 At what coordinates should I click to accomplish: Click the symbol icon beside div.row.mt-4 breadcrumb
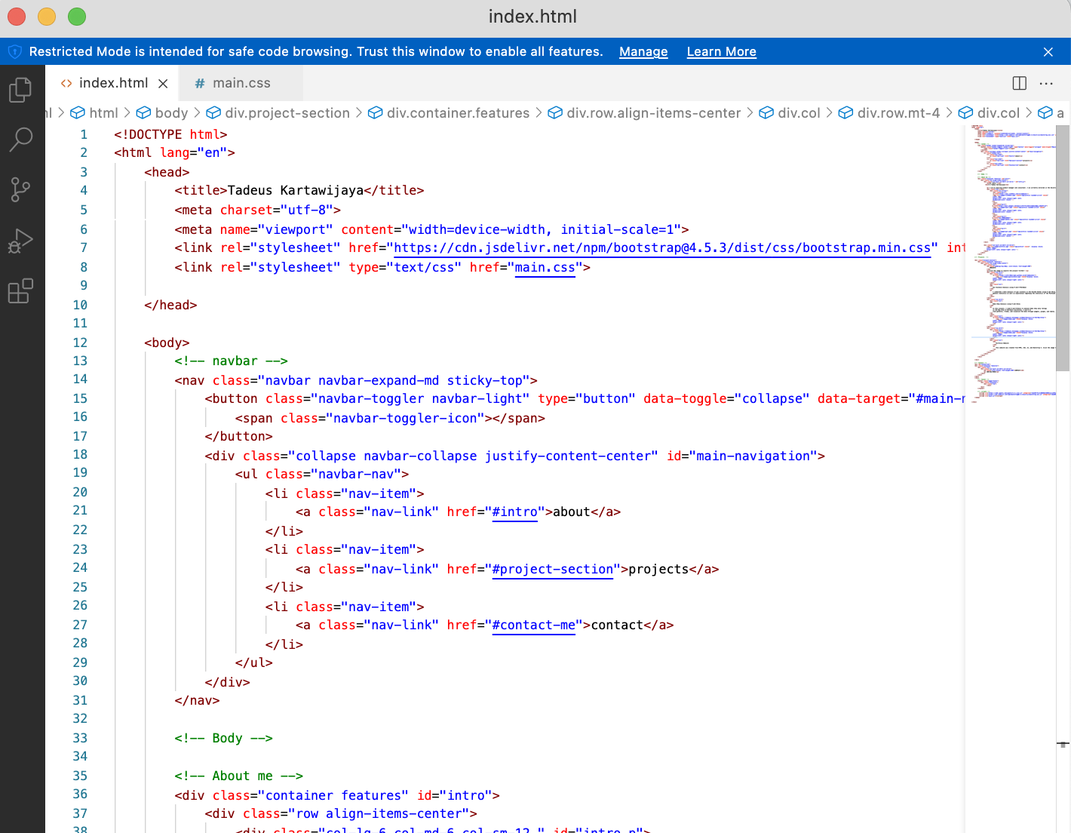click(x=845, y=112)
